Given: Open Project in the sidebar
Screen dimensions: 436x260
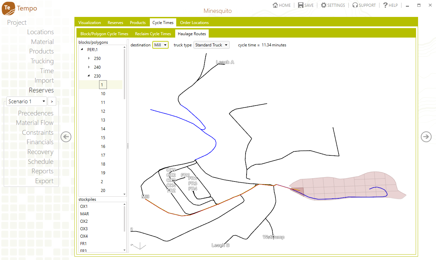Looking at the screenshot, I should 17,22.
